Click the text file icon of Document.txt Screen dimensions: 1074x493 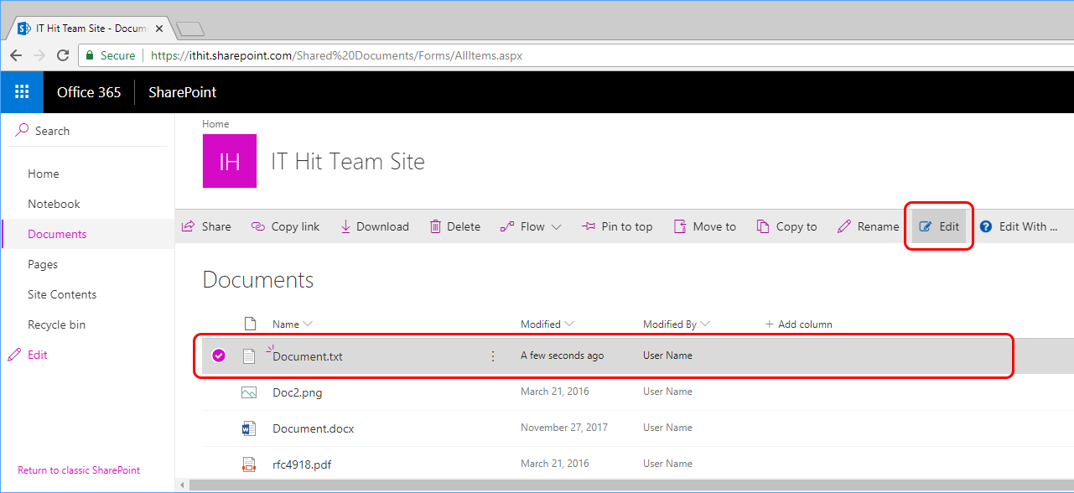tap(249, 356)
